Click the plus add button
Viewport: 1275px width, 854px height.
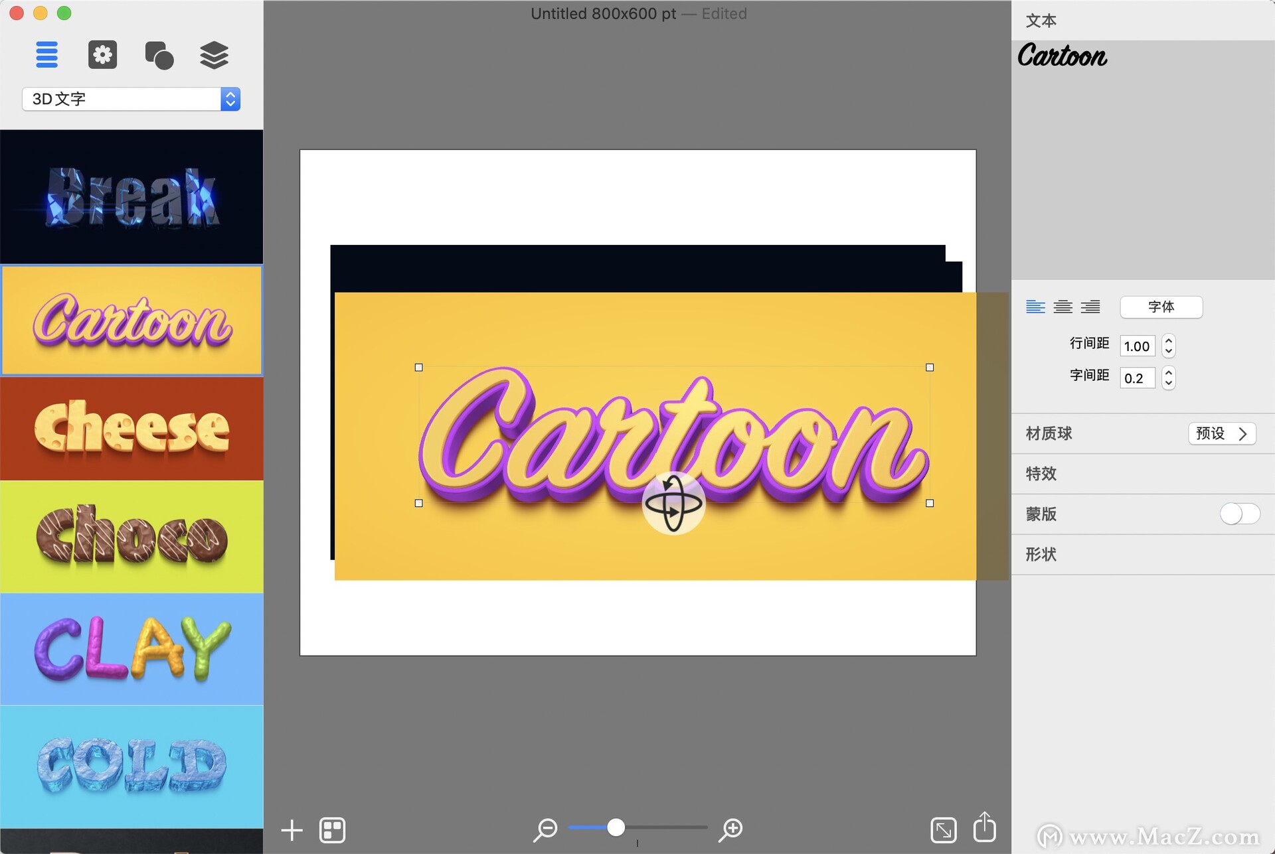point(292,830)
